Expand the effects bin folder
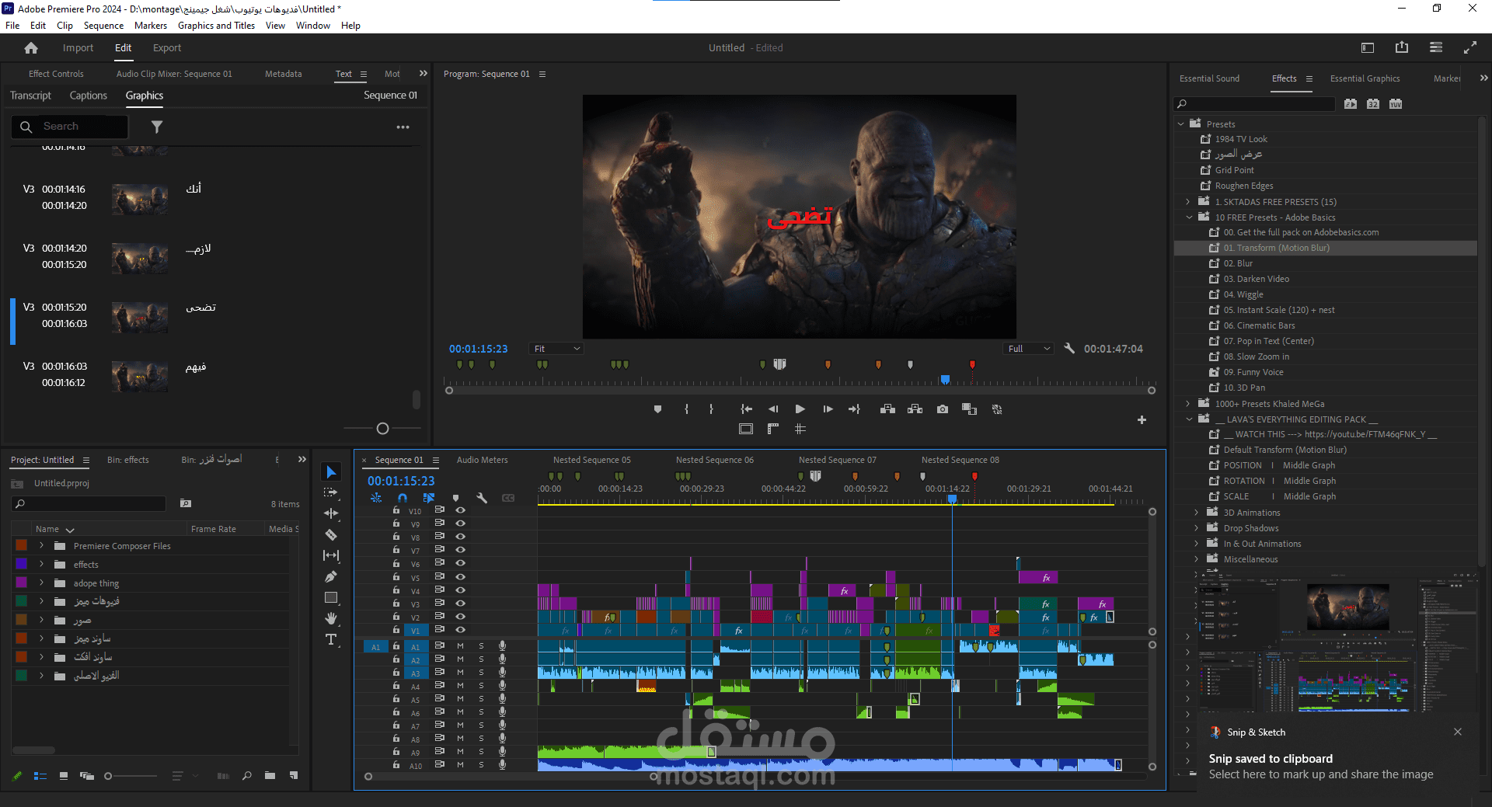1492x807 pixels. (42, 565)
